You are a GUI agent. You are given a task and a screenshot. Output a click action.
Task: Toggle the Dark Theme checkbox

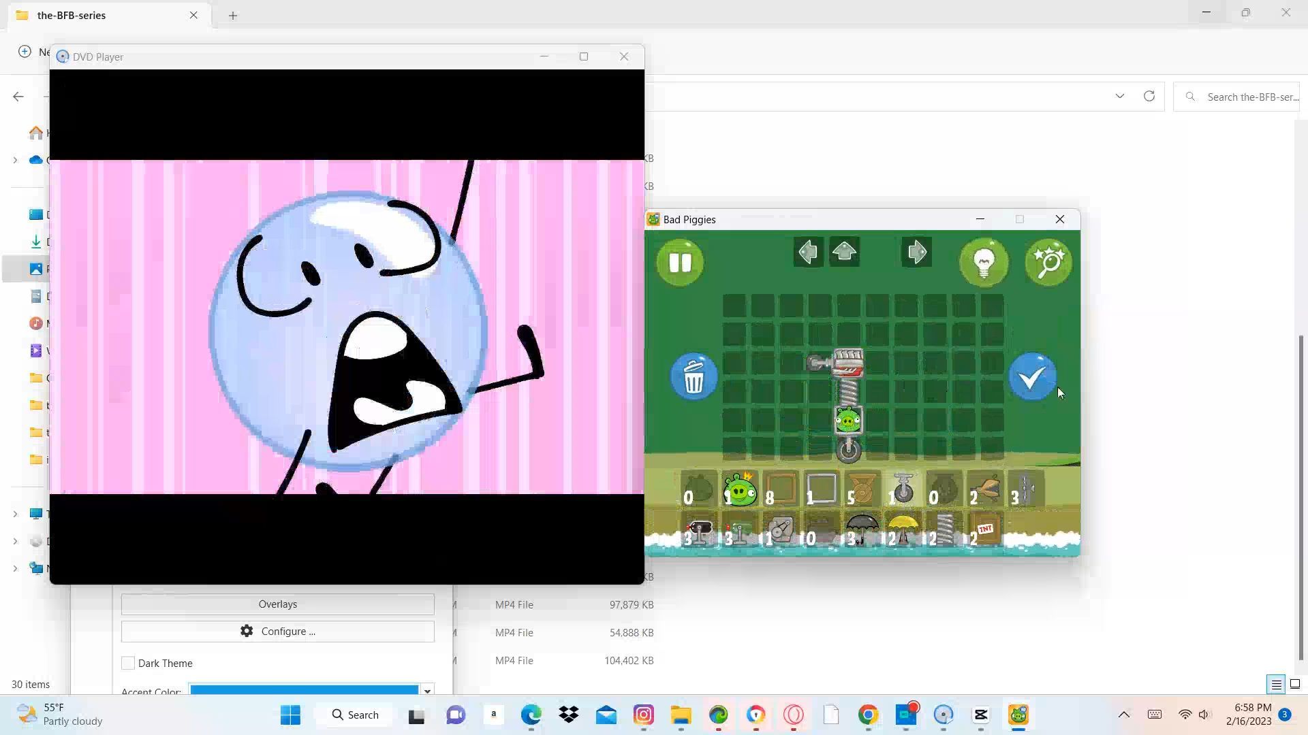[128, 663]
